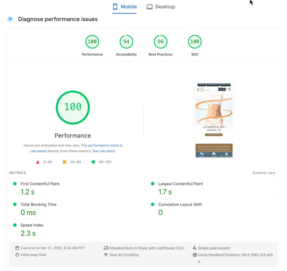Click Expand view above the metrics
287x271 pixels.
264,173
